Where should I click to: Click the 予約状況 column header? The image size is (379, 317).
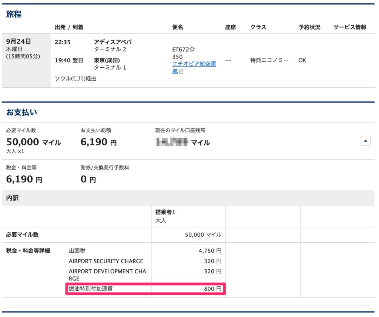pos(309,27)
